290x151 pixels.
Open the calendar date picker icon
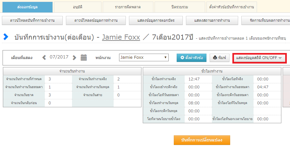pyautogui.click(x=84, y=57)
